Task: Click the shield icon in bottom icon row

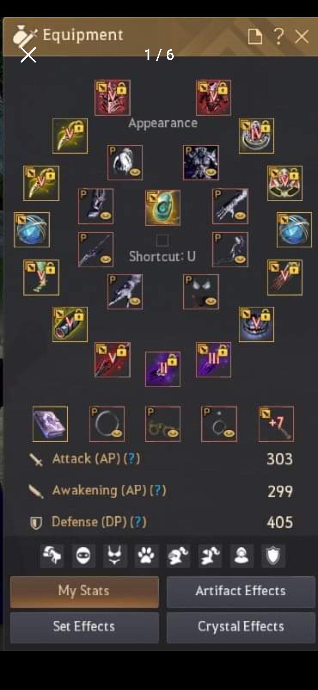Action: [273, 556]
